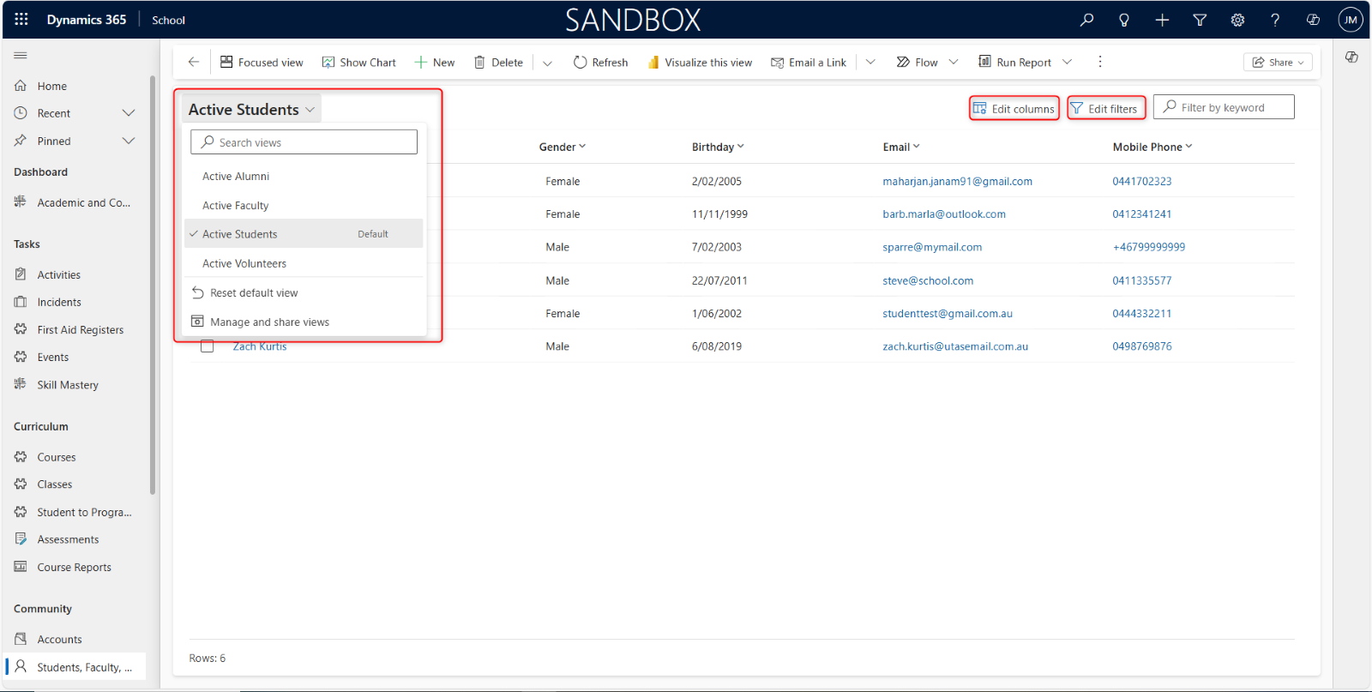Click the lightbulb assistant icon

tap(1124, 20)
